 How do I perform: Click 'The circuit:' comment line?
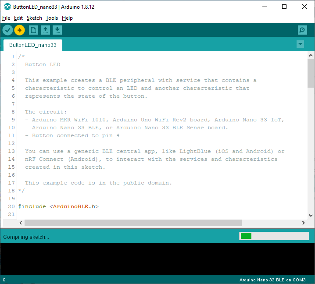point(46,112)
